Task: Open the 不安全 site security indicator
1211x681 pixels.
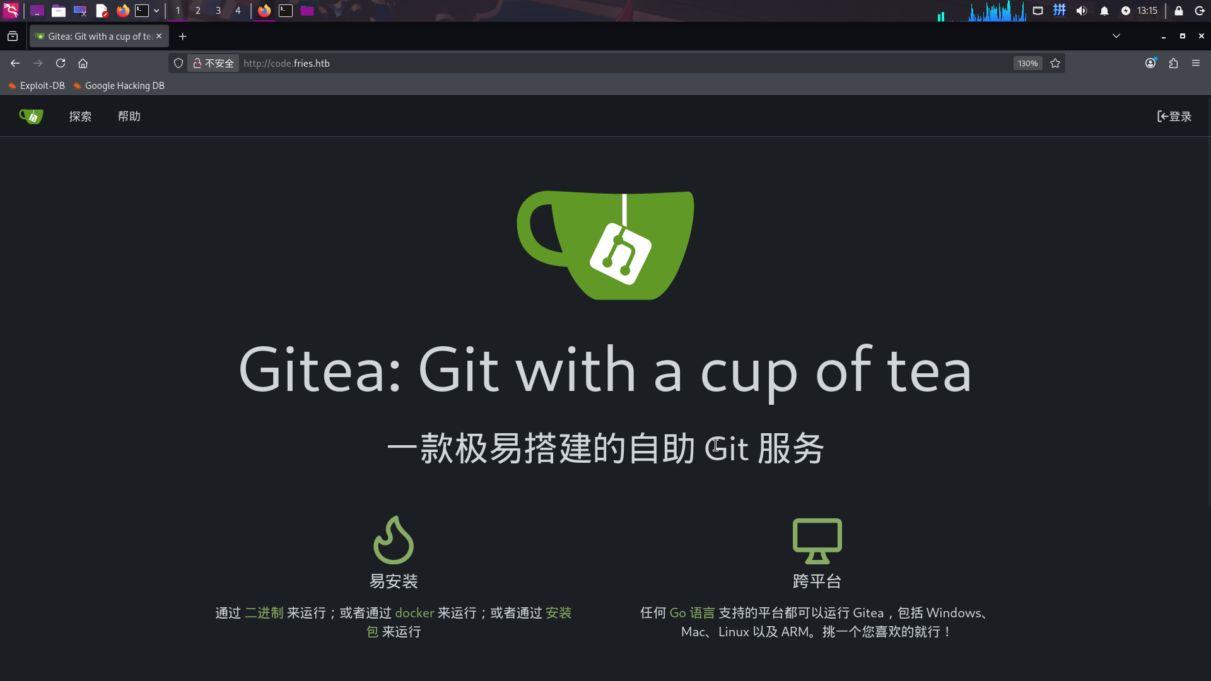Action: pyautogui.click(x=213, y=63)
